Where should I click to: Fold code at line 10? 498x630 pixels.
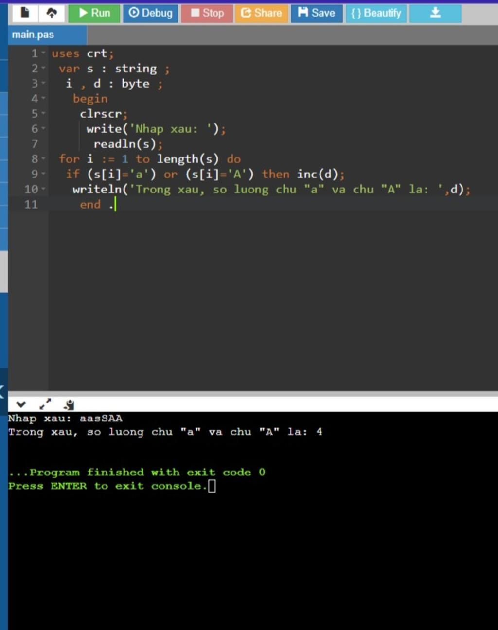tap(43, 189)
